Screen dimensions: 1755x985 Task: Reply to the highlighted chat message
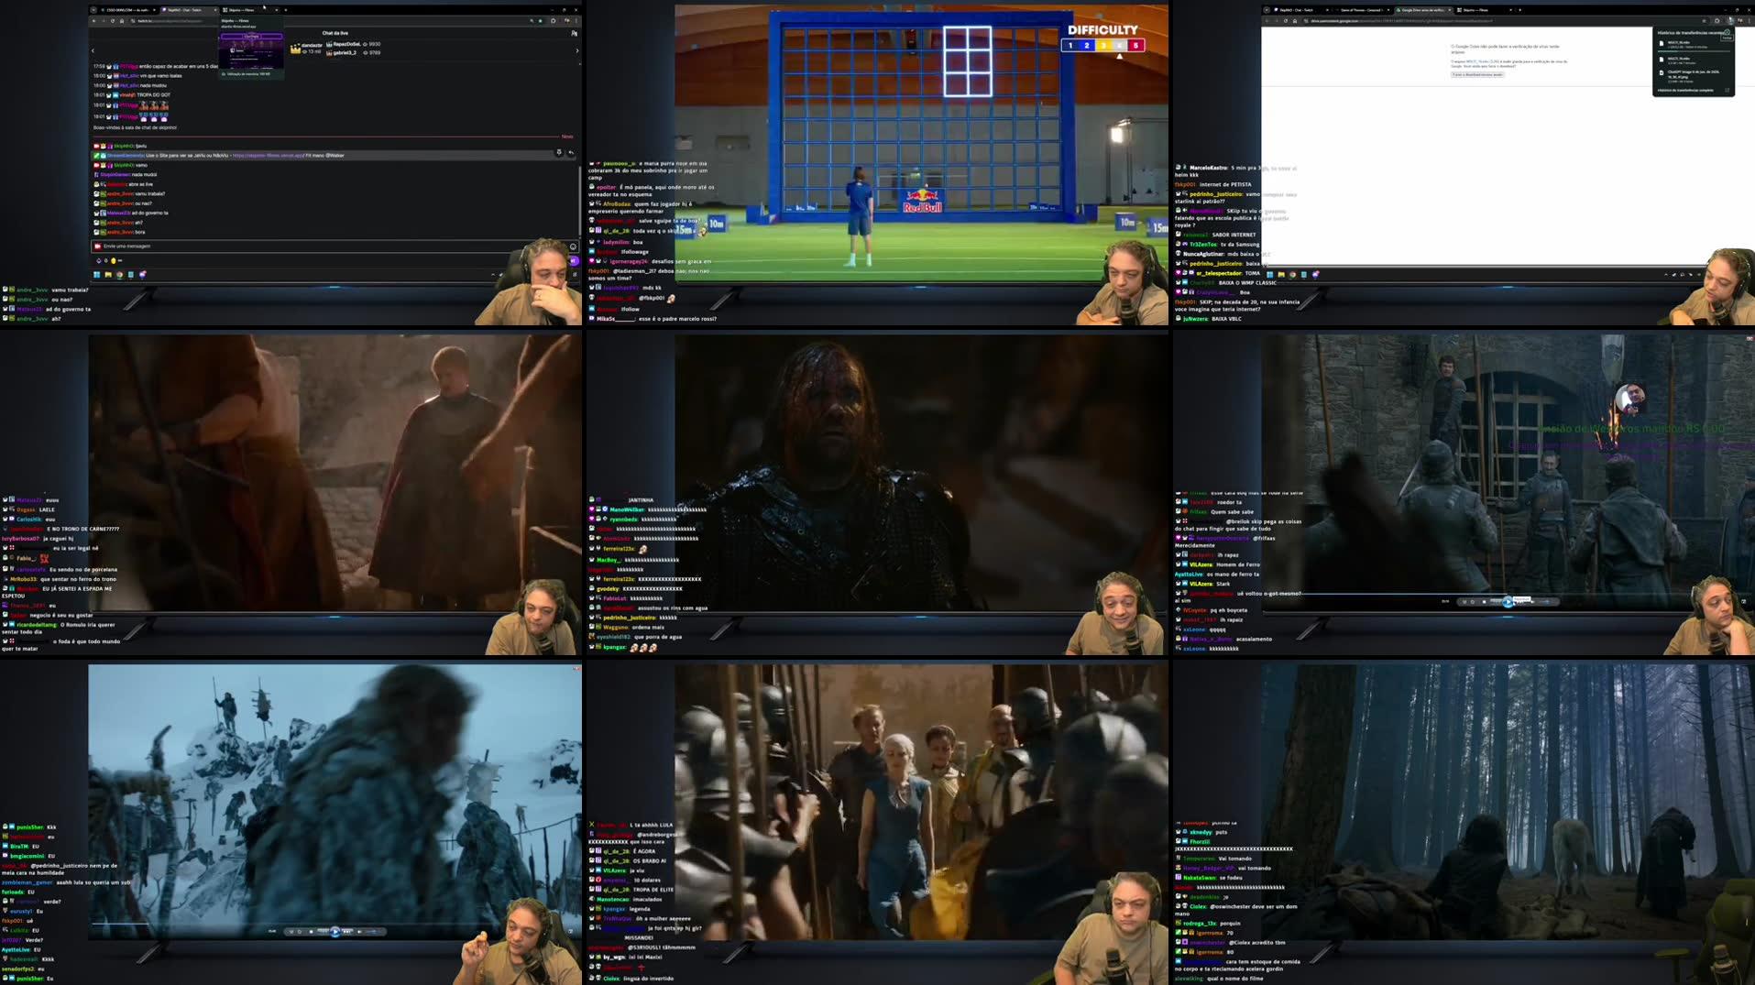click(x=571, y=152)
